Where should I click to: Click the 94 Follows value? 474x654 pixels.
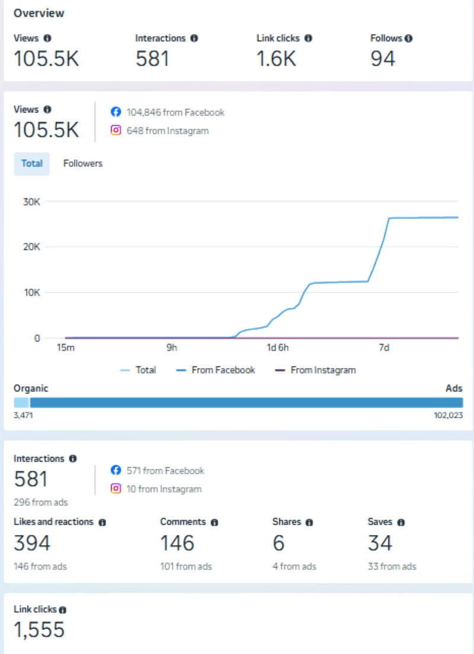(383, 59)
